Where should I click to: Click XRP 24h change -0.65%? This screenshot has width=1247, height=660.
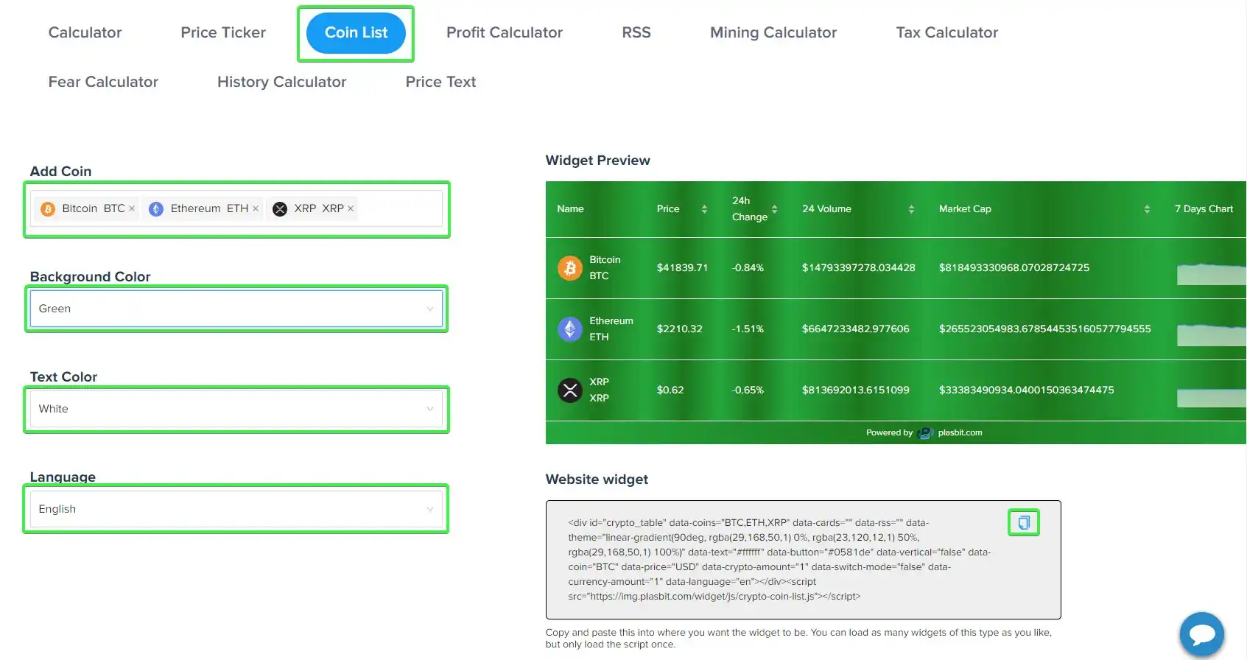click(x=748, y=390)
